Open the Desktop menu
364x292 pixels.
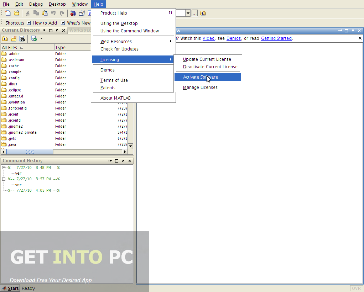tap(57, 4)
